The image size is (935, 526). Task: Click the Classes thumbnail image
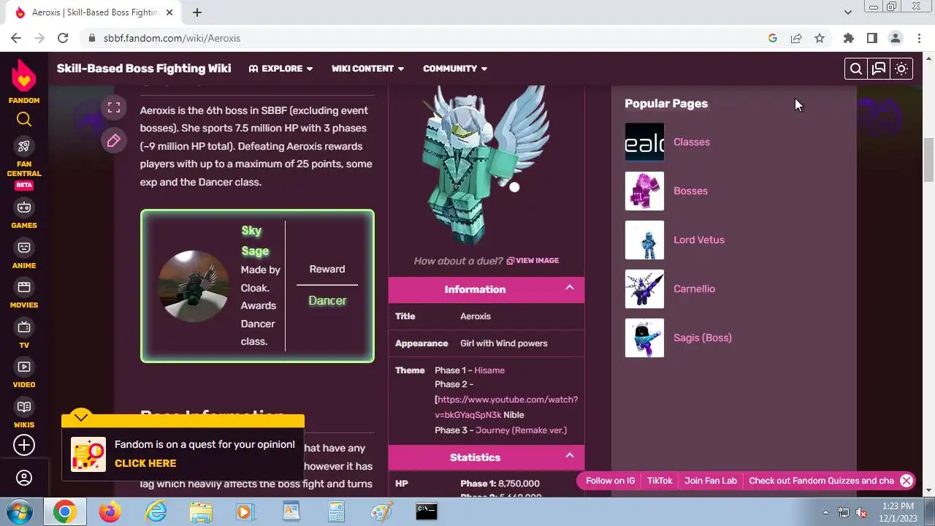(644, 142)
